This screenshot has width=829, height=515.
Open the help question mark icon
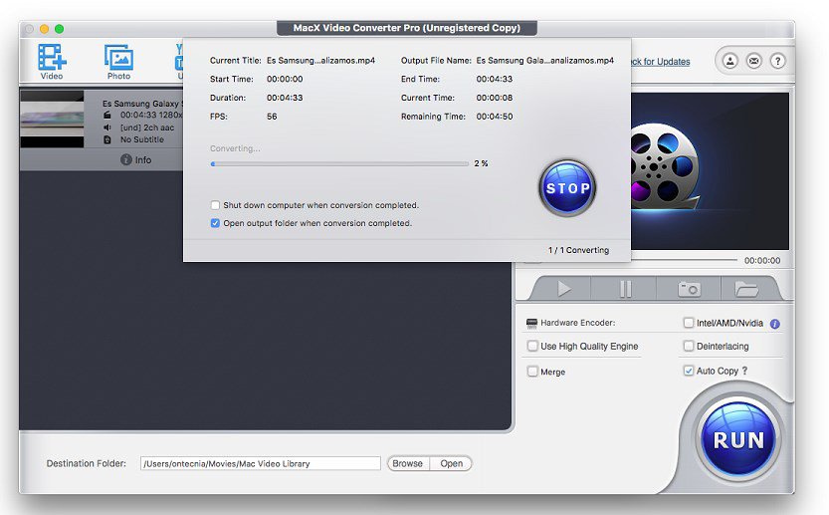777,61
